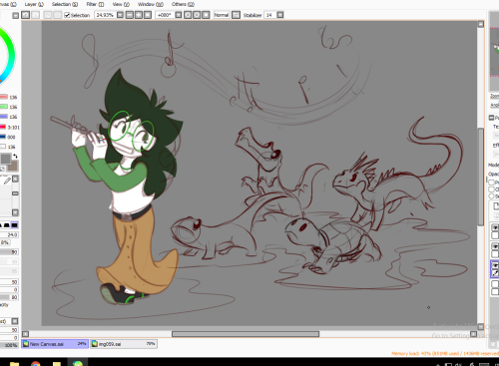The height and width of the screenshot is (366, 499).
Task: Toggle visibility of the highlighted layer
Action: [495, 265]
